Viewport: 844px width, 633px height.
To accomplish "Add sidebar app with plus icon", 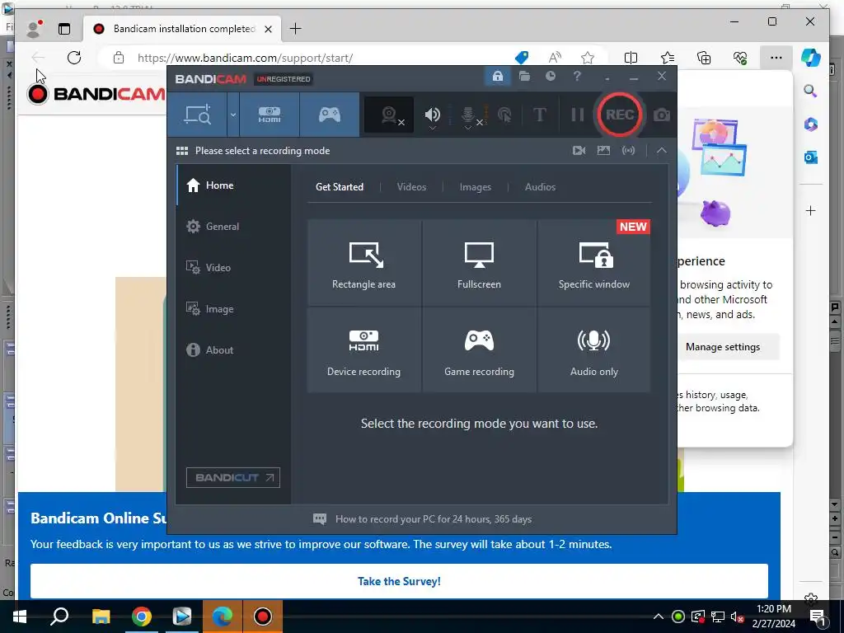I will pos(811,210).
